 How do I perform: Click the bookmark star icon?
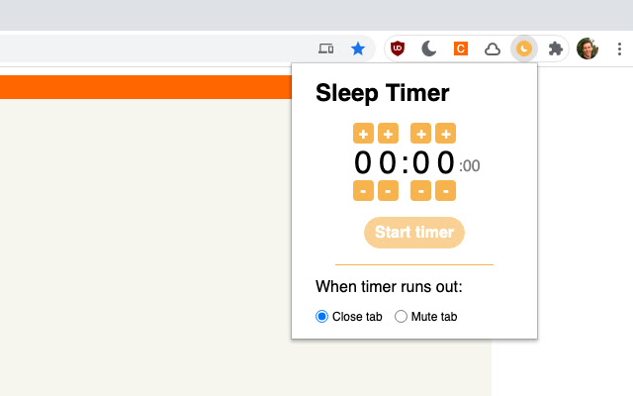tap(358, 48)
